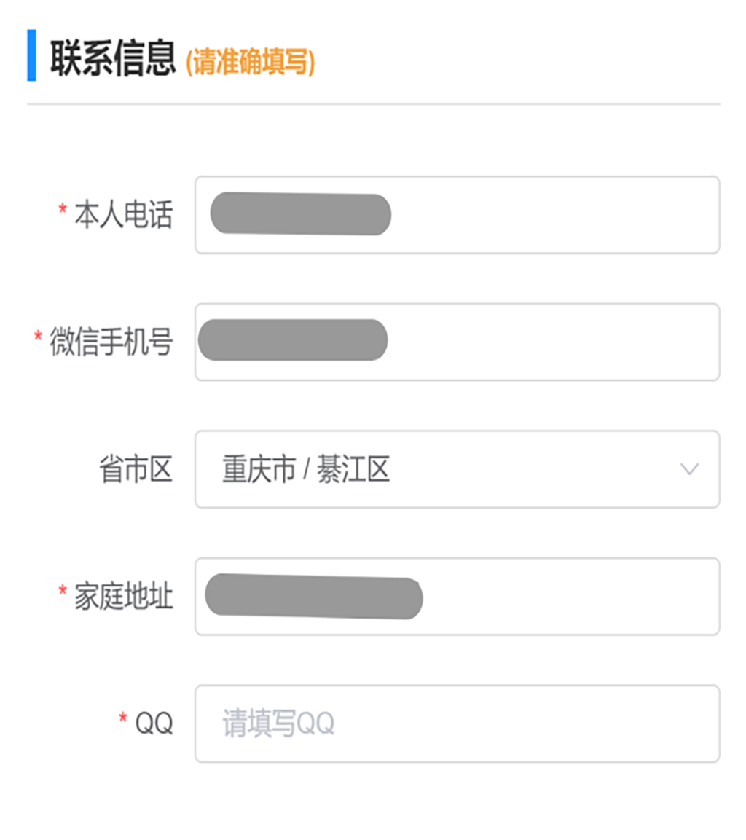Click the QQ field label
The height and width of the screenshot is (840, 746).
click(x=154, y=723)
